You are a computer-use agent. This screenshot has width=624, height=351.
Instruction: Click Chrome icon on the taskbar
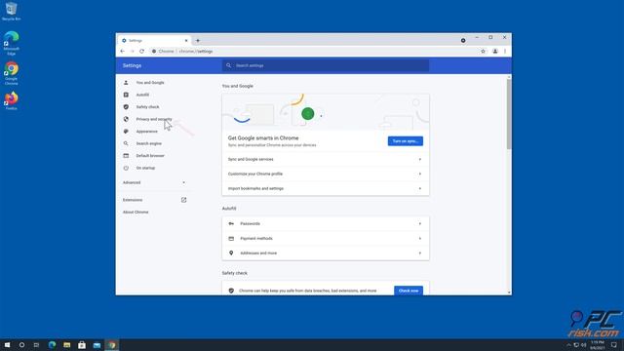tap(112, 345)
